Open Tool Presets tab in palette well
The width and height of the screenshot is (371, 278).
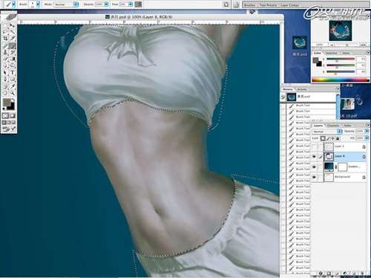[269, 5]
